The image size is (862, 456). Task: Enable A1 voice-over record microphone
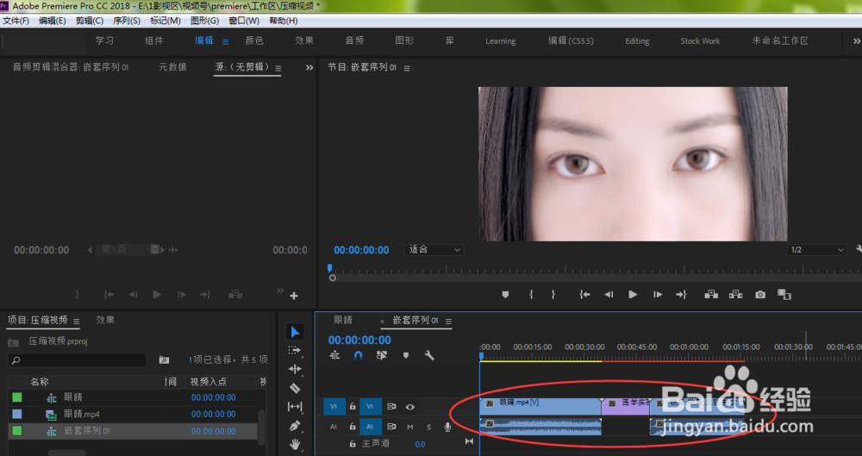tap(447, 427)
